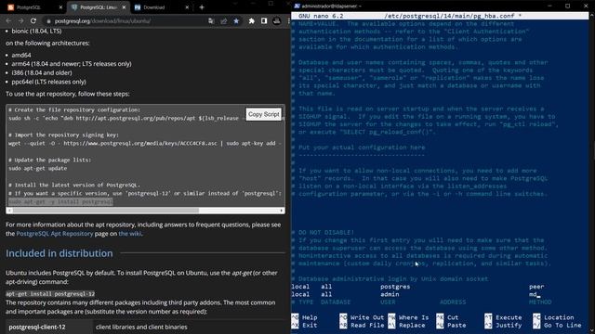
Task: Click the nano Exit shortcut
Action: pyautogui.click(x=305, y=326)
